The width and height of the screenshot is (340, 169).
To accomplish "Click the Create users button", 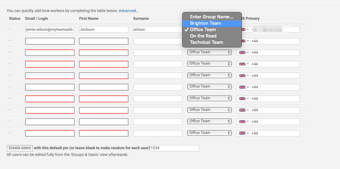I will [20, 148].
